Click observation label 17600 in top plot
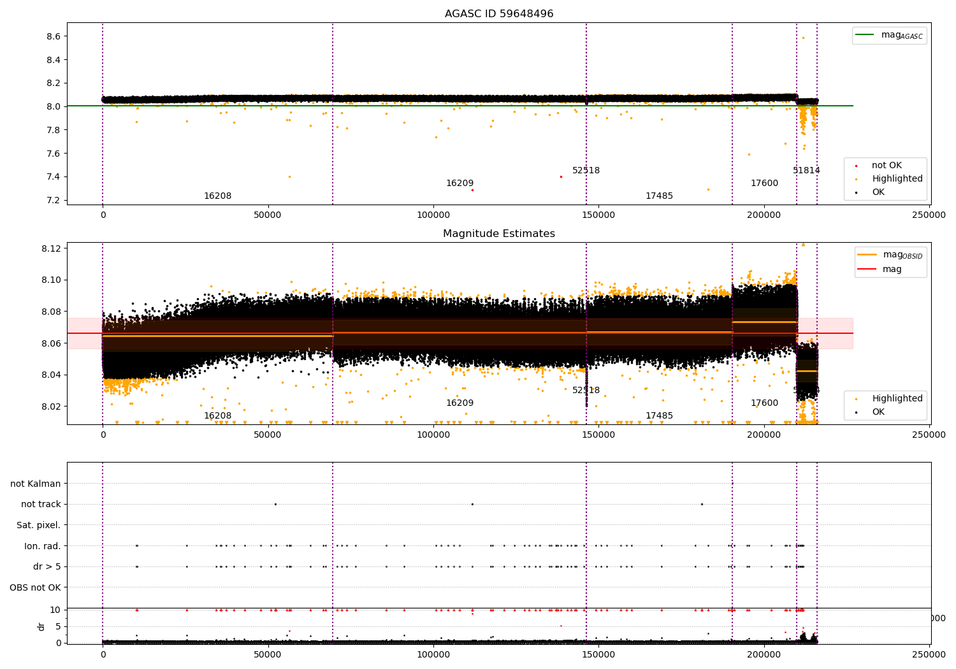 [764, 183]
